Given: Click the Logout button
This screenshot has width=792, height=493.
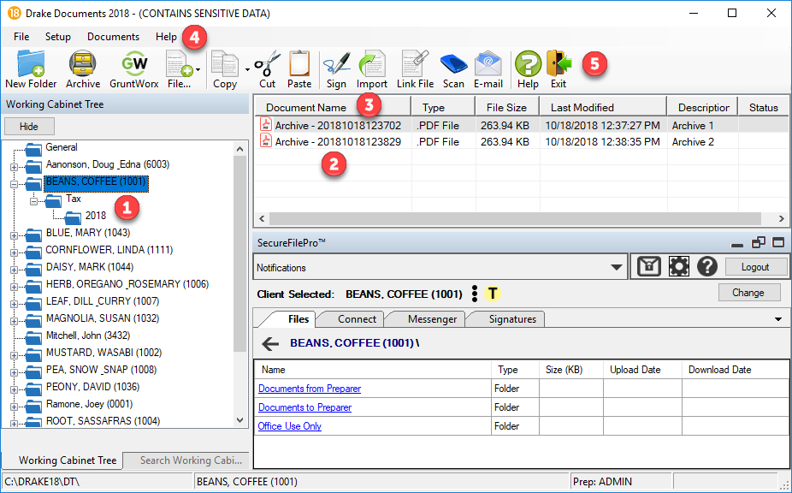Looking at the screenshot, I should pos(755,266).
